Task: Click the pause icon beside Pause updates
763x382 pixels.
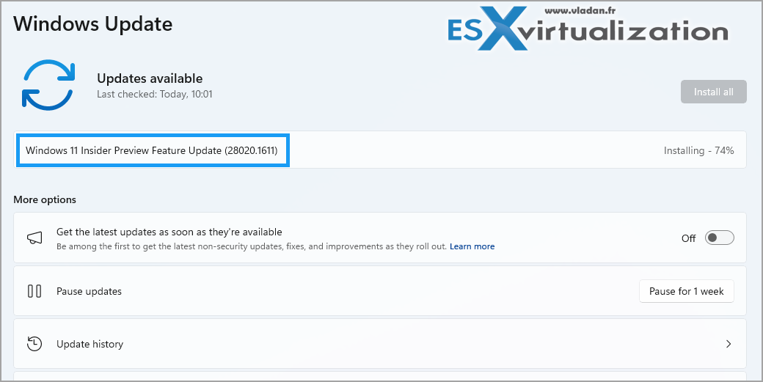Action: [x=34, y=291]
